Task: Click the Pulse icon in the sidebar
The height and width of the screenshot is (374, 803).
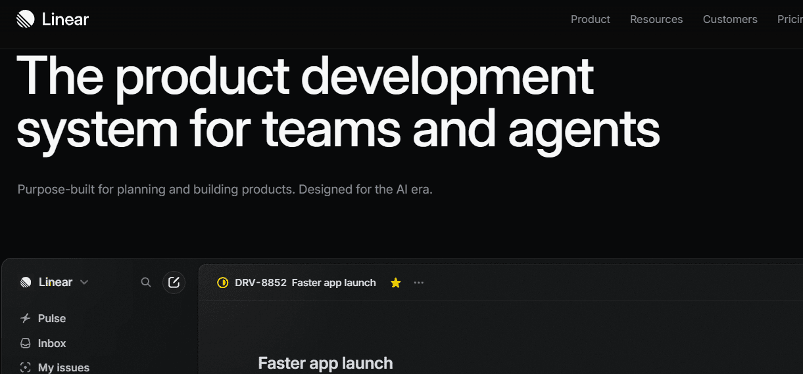Action: tap(26, 318)
